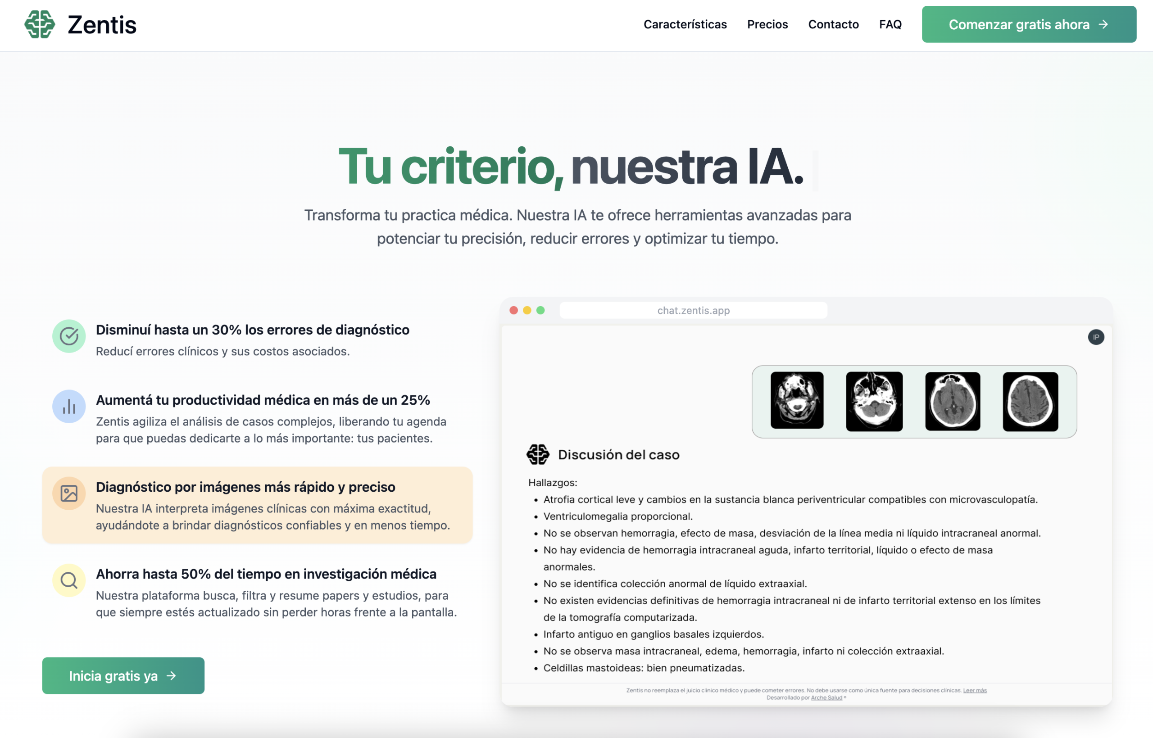This screenshot has width=1153, height=738.
Task: Click the brain icon beside Discusión del caso
Action: coord(538,454)
